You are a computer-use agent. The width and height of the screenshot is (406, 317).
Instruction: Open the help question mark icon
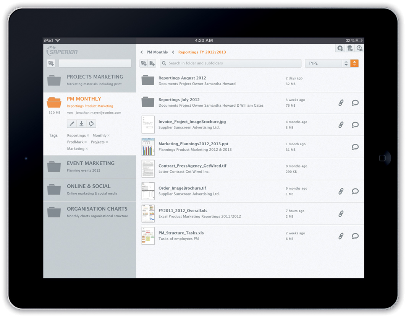(x=359, y=48)
